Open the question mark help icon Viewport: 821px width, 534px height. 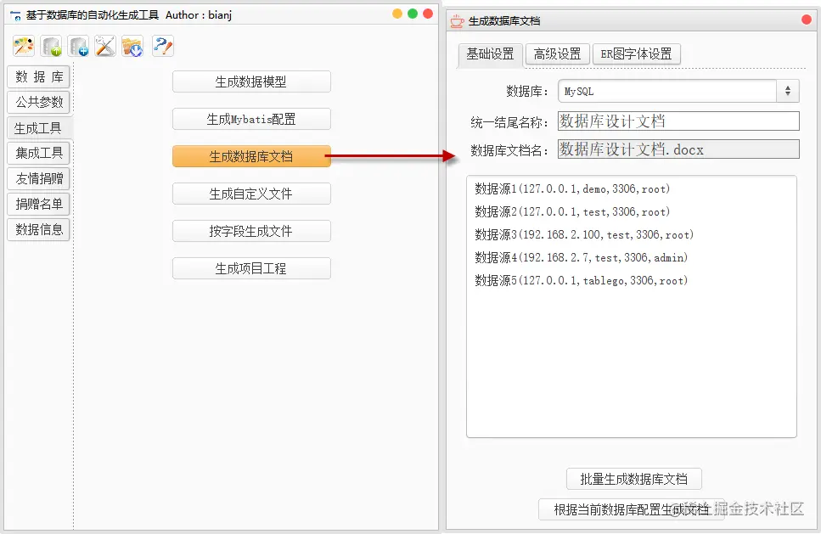click(163, 46)
